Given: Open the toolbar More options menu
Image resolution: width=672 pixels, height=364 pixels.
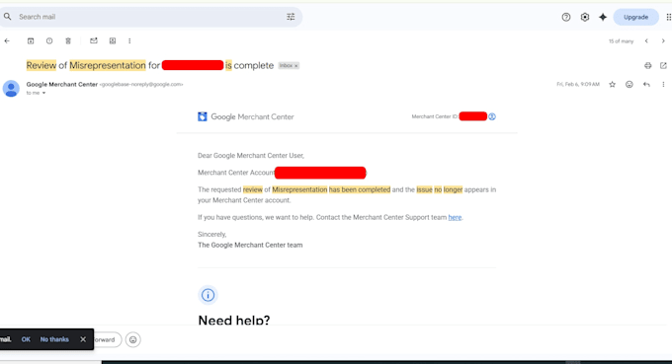Looking at the screenshot, I should coord(129,41).
